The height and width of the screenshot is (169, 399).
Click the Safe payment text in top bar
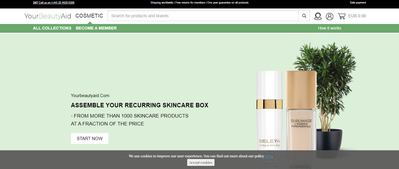coord(358,3)
